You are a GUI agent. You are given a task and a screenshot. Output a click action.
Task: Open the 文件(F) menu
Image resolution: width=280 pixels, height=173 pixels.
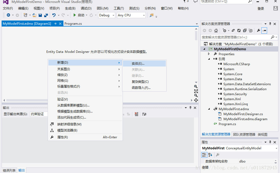click(x=8, y=8)
